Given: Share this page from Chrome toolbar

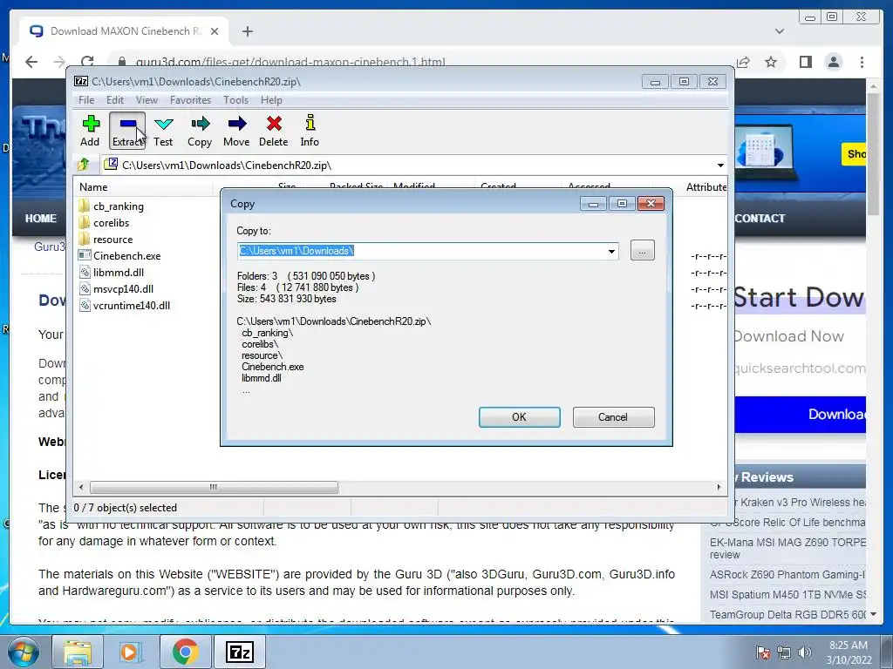Looking at the screenshot, I should (743, 62).
